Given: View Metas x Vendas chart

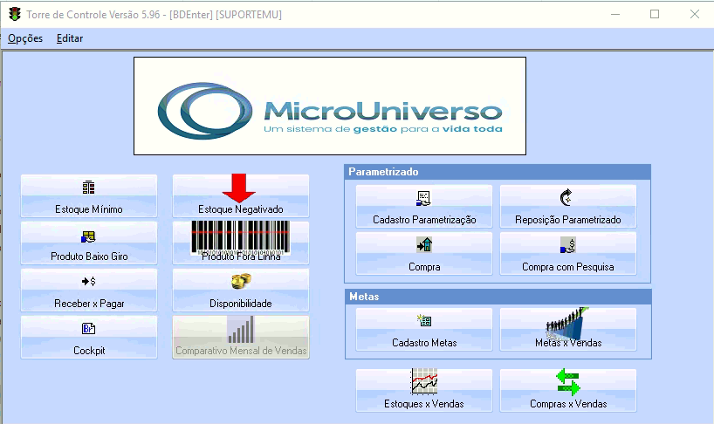Looking at the screenshot, I should [567, 330].
